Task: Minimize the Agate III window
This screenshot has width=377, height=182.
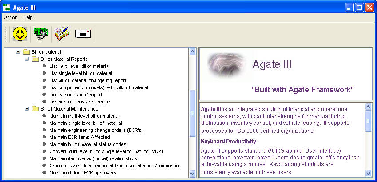Action: click(x=349, y=8)
